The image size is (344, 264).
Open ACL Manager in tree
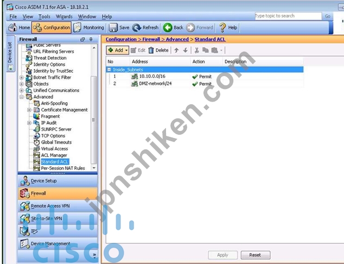[54, 155]
